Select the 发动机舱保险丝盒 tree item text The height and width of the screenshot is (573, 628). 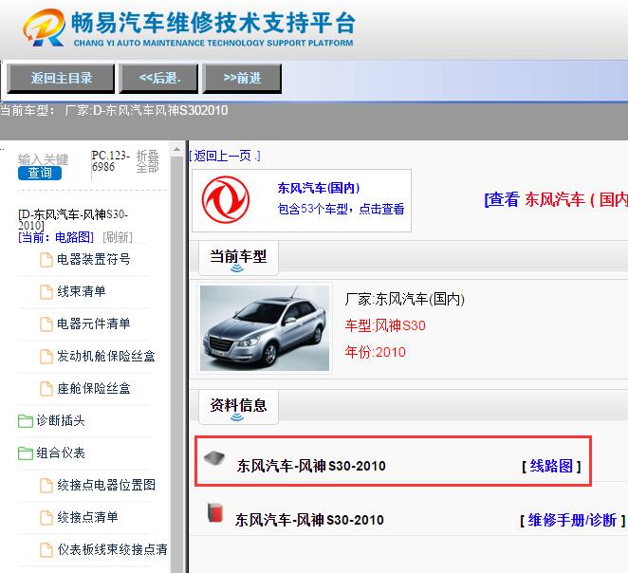106,356
